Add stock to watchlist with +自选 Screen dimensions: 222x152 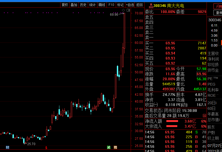pyautogui.click(x=130, y=5)
